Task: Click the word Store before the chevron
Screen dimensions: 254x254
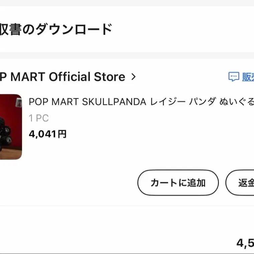Action: [110, 77]
